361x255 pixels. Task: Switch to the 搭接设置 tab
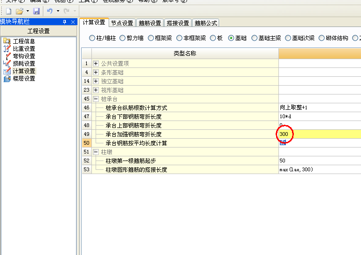pos(178,23)
